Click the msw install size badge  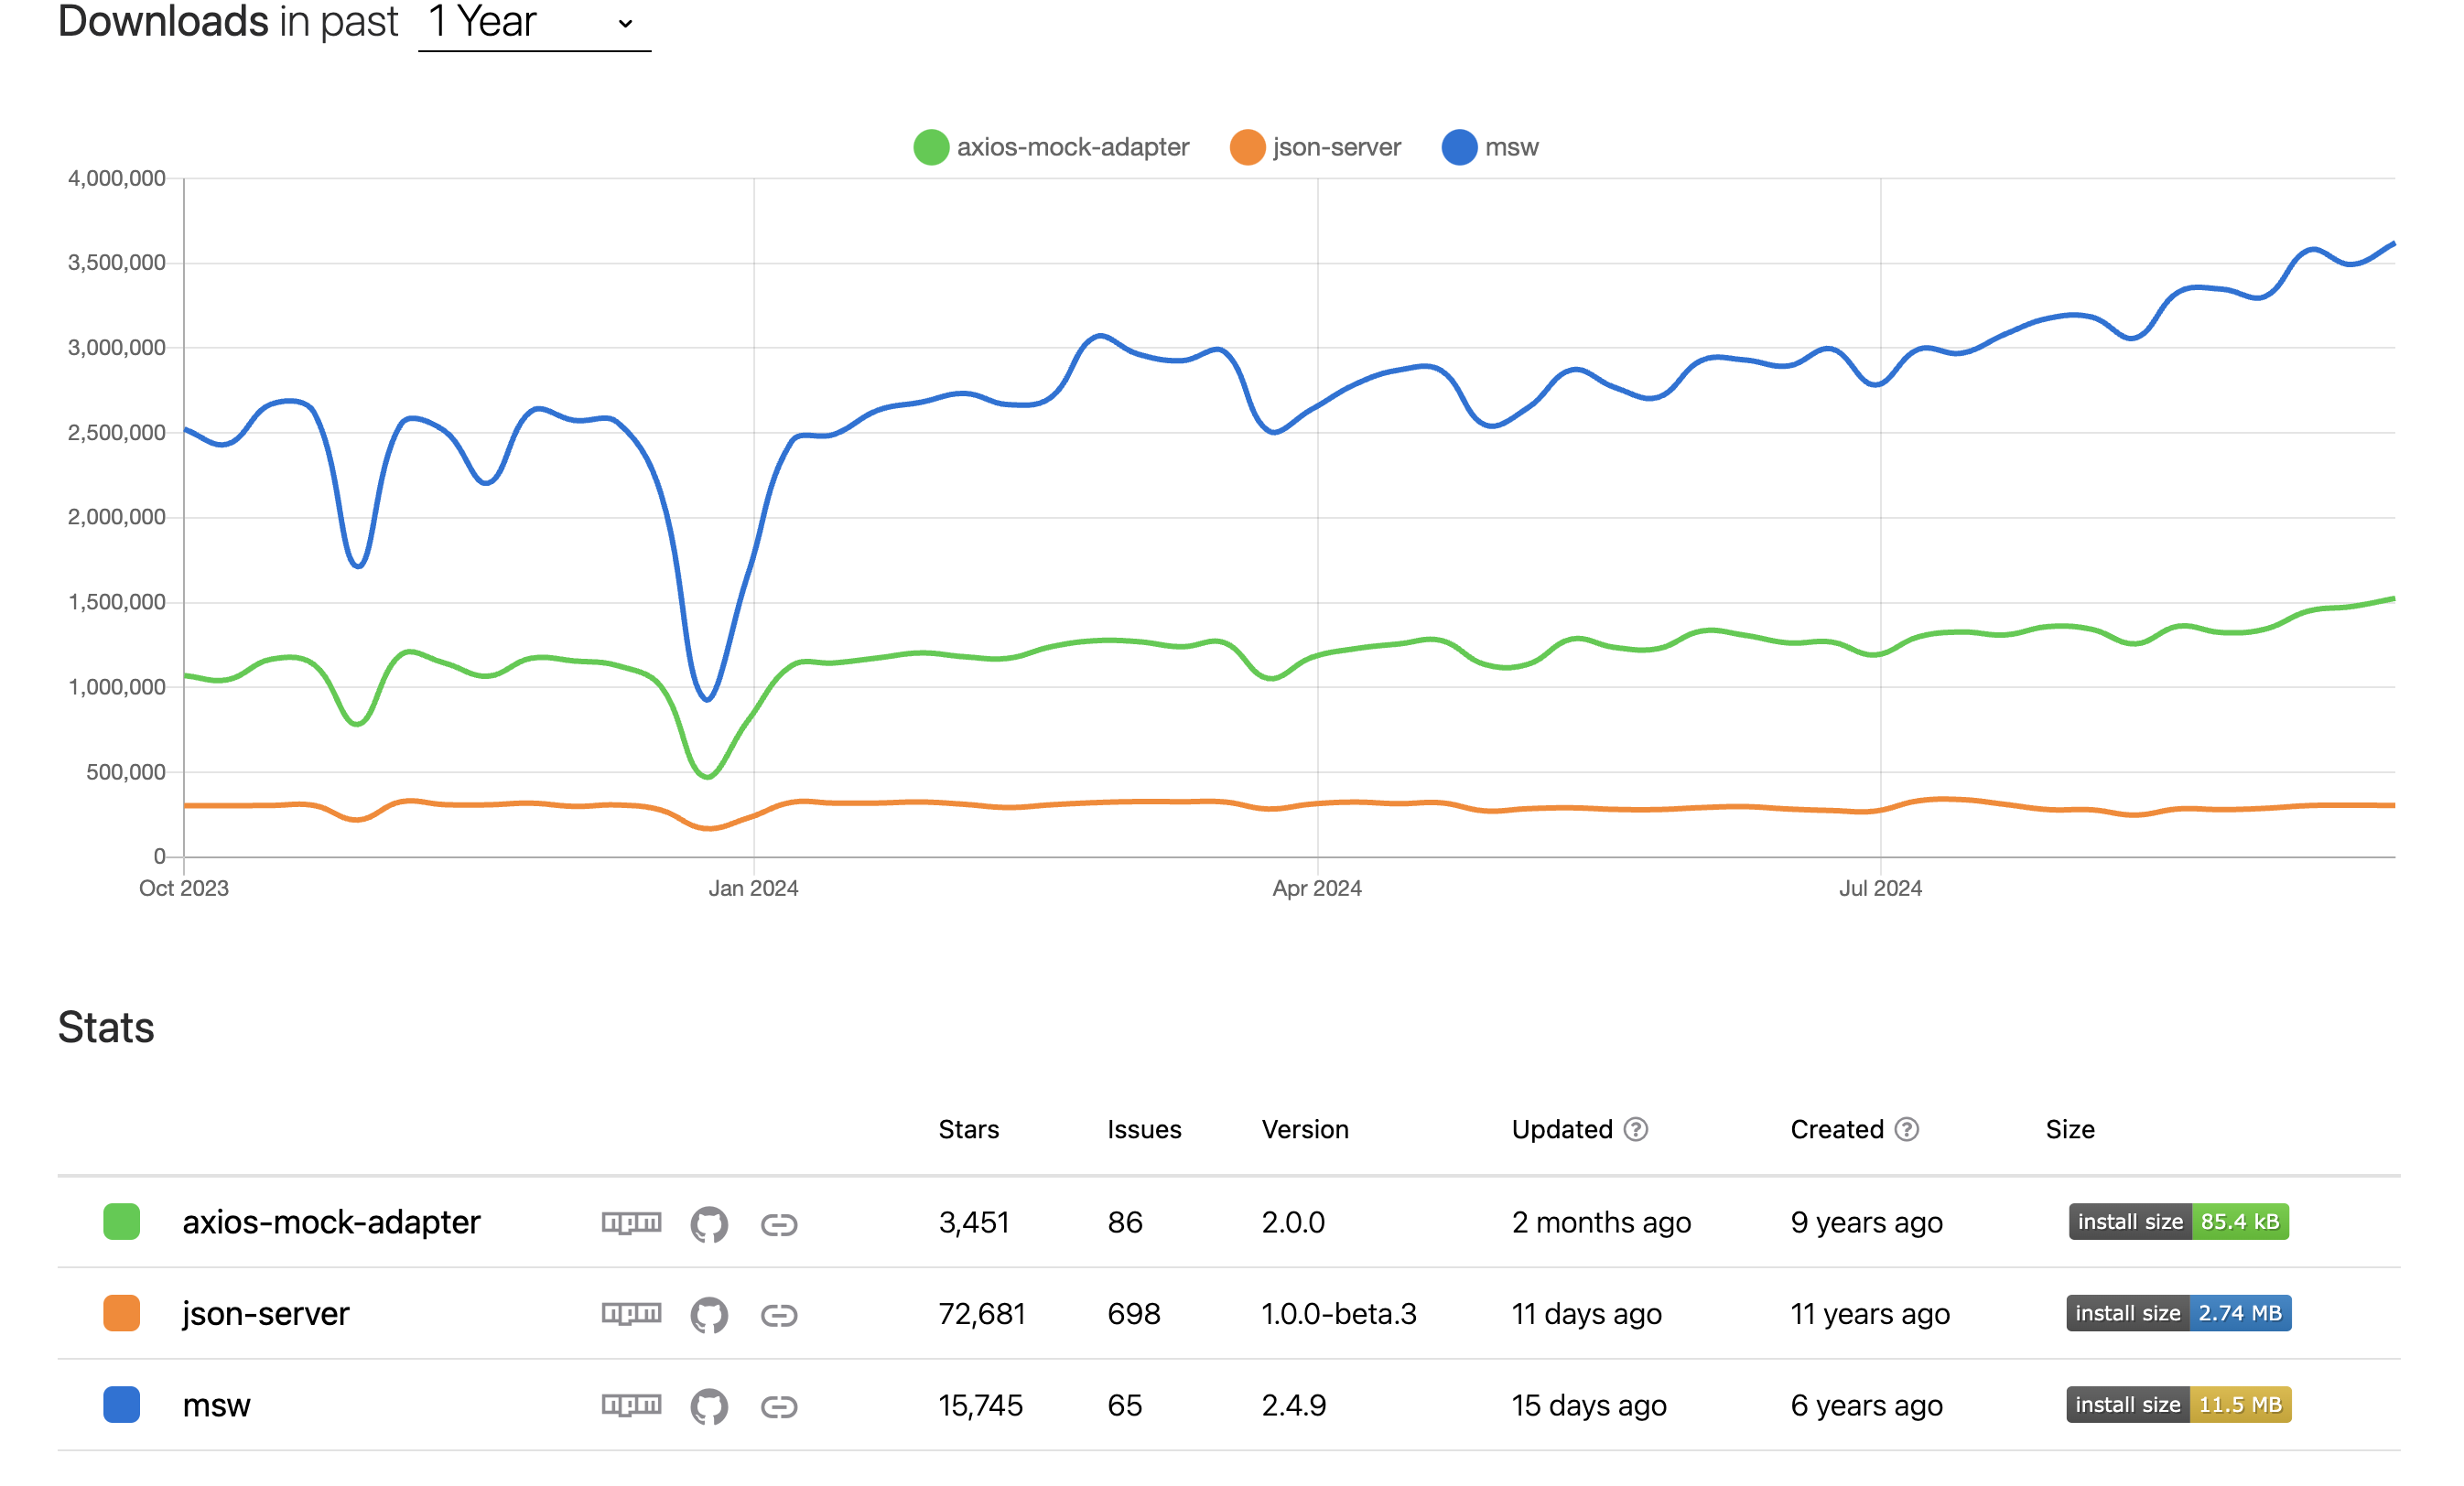coord(2178,1404)
